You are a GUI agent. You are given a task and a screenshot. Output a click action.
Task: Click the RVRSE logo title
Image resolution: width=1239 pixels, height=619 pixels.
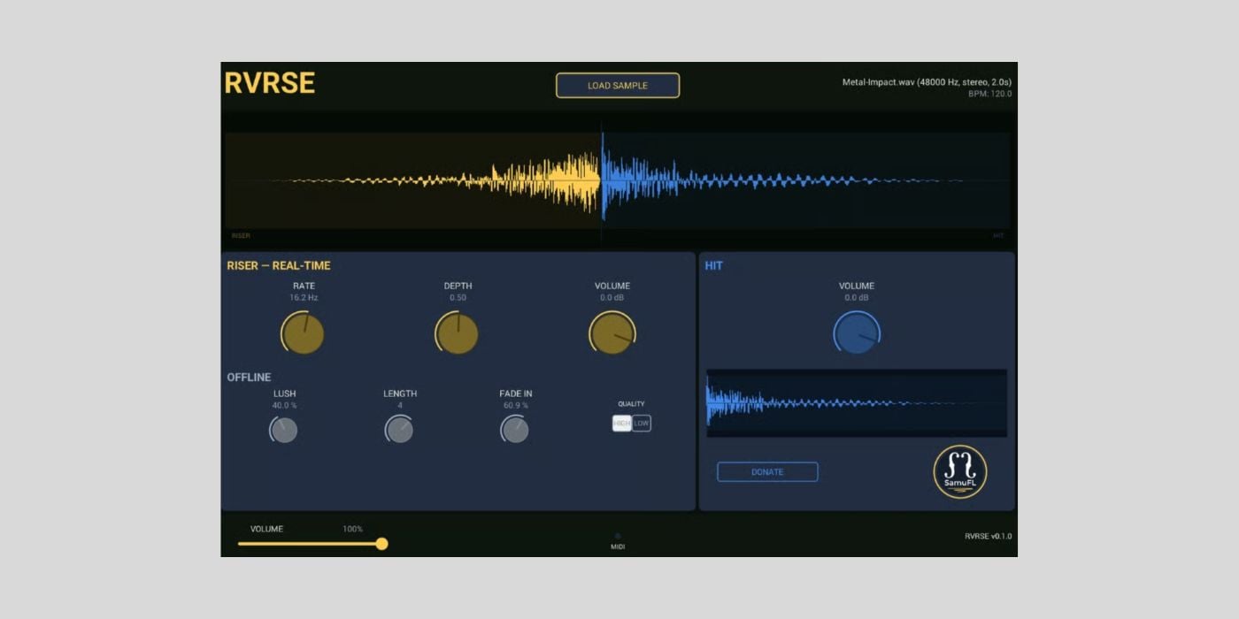click(270, 83)
